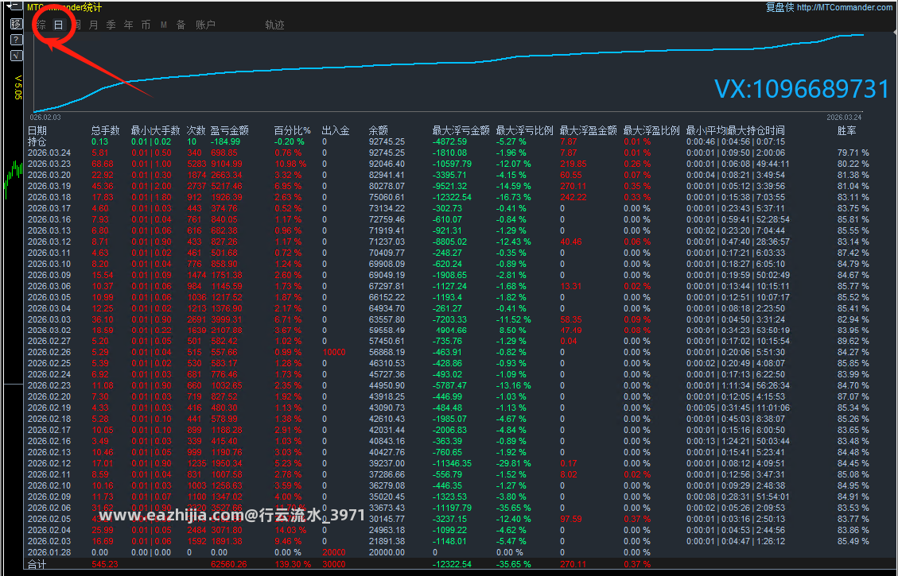Open the 币 currency tab
This screenshot has width=898, height=576.
[x=146, y=25]
